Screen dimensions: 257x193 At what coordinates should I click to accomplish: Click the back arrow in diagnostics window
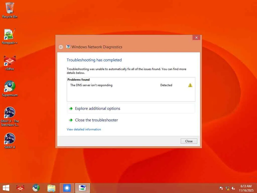coord(61,47)
